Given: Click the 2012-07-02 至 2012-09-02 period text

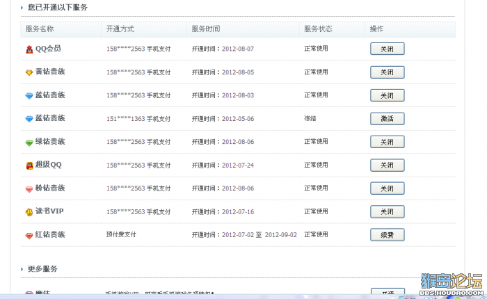Looking at the screenshot, I should click(x=260, y=235).
